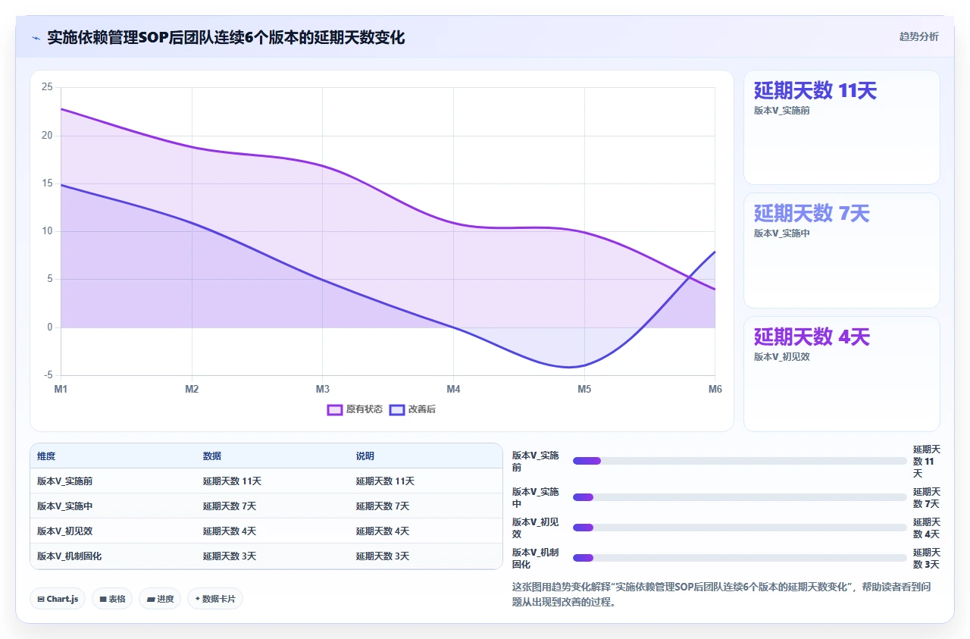This screenshot has width=970, height=639.
Task: Select the 版本V_机制固化 table row
Action: (x=266, y=556)
